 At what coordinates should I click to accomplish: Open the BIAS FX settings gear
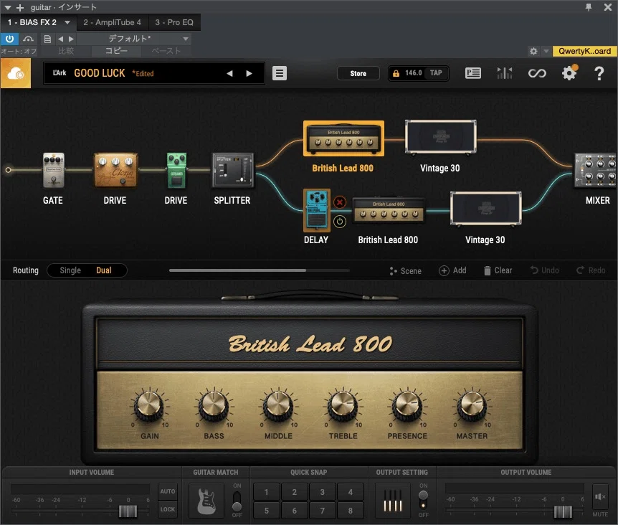[569, 73]
